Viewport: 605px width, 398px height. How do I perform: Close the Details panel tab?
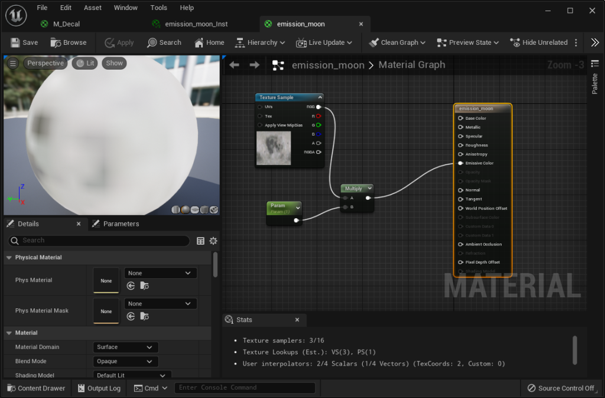click(x=79, y=223)
